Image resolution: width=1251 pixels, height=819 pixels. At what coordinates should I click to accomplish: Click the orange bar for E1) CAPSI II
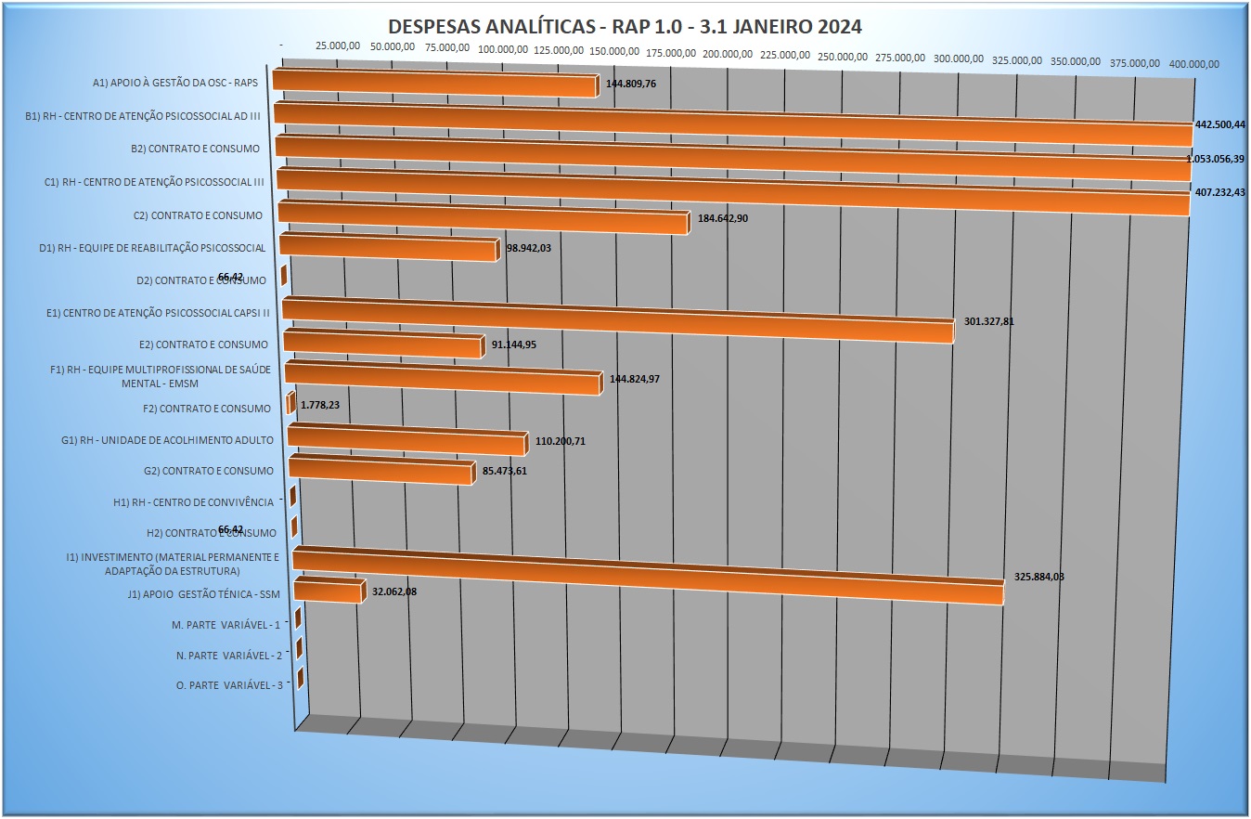[x=617, y=320]
